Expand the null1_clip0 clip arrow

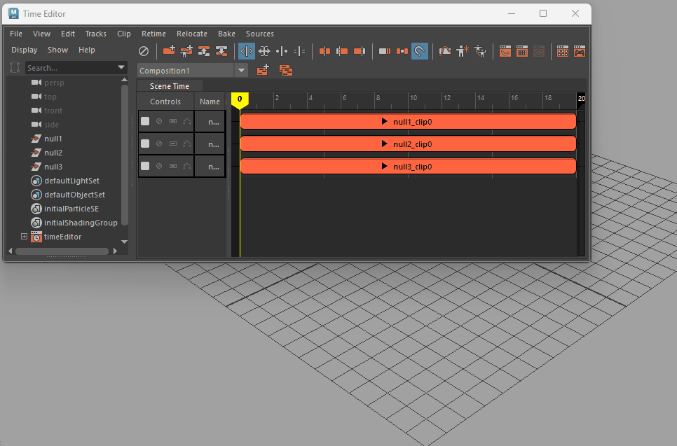coord(384,121)
